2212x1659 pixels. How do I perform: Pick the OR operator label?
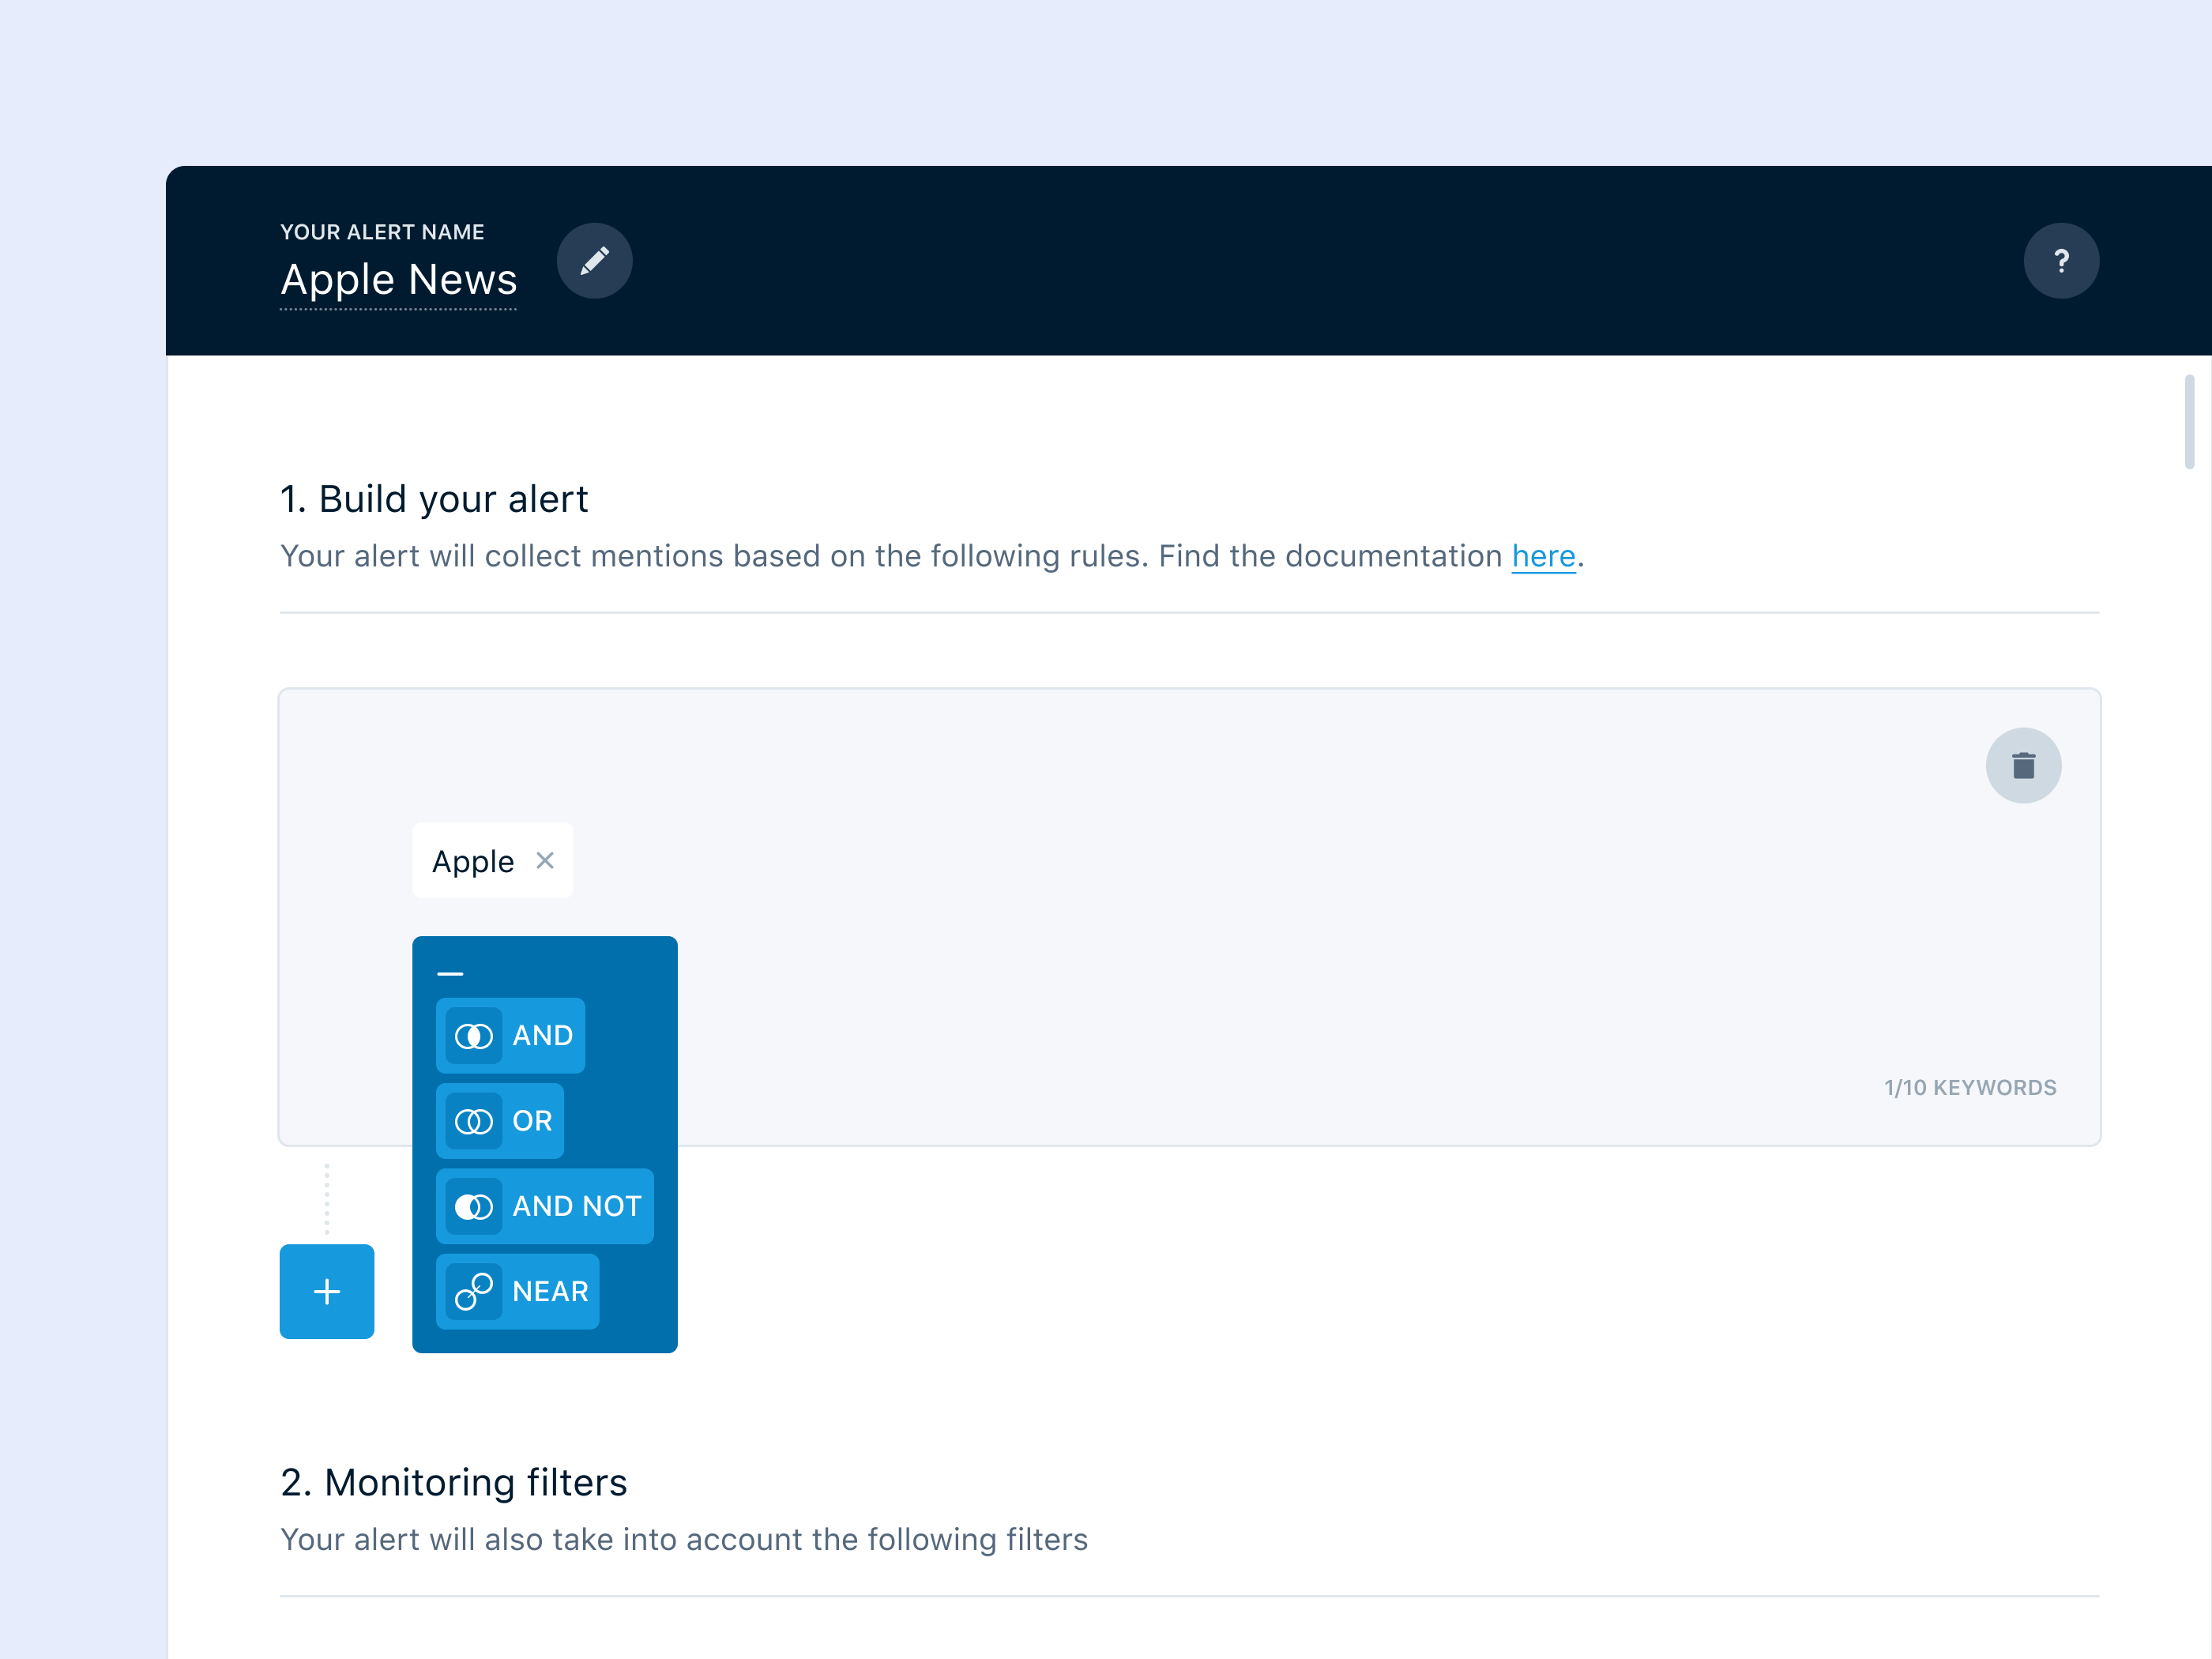[532, 1121]
